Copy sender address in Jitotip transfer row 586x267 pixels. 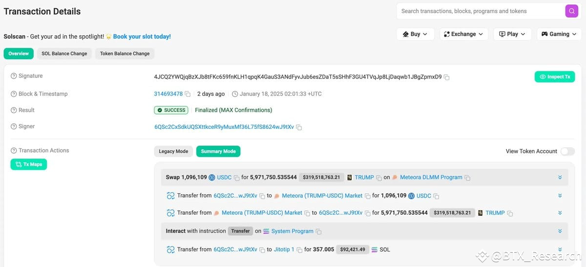(262, 250)
